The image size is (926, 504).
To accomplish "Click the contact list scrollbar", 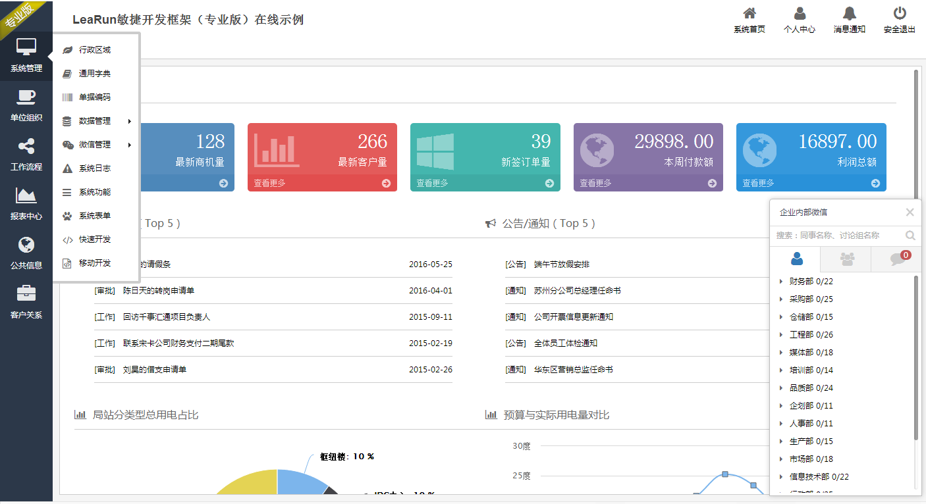I will [x=916, y=359].
